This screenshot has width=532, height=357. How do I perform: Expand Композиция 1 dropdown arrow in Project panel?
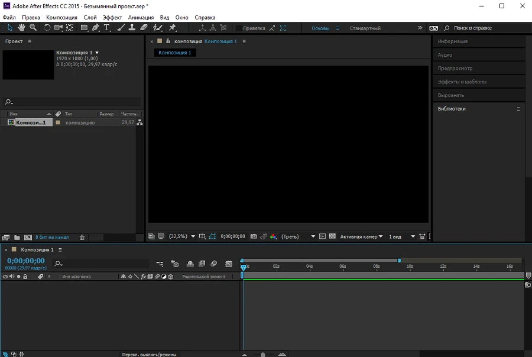(97, 53)
